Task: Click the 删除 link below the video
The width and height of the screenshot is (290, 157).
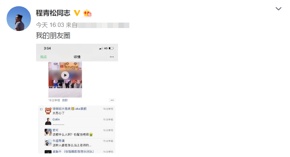Action: pyautogui.click(x=65, y=100)
